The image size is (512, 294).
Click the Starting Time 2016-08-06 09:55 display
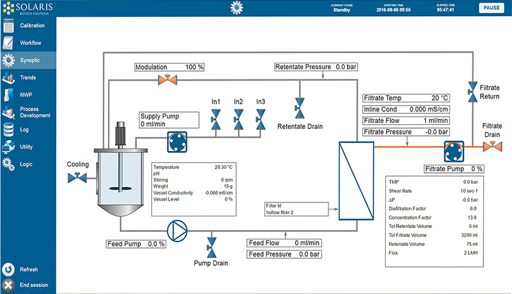point(393,8)
